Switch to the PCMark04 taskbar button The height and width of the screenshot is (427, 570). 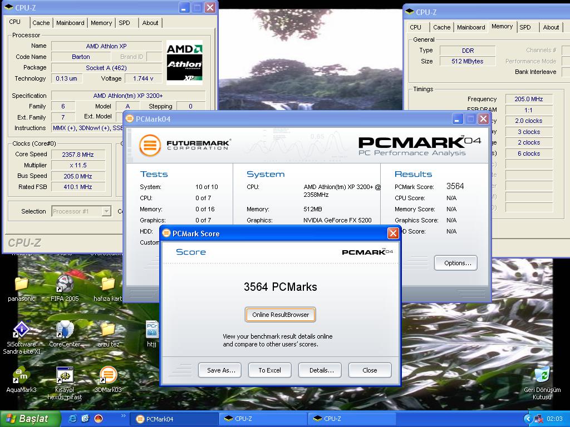[x=174, y=419]
